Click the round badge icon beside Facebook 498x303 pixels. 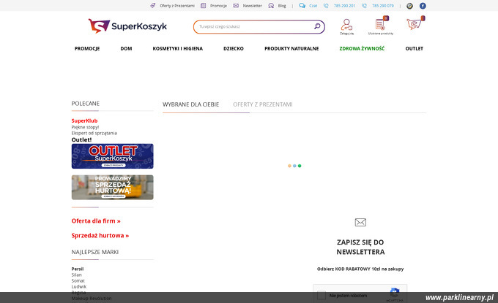[409, 6]
